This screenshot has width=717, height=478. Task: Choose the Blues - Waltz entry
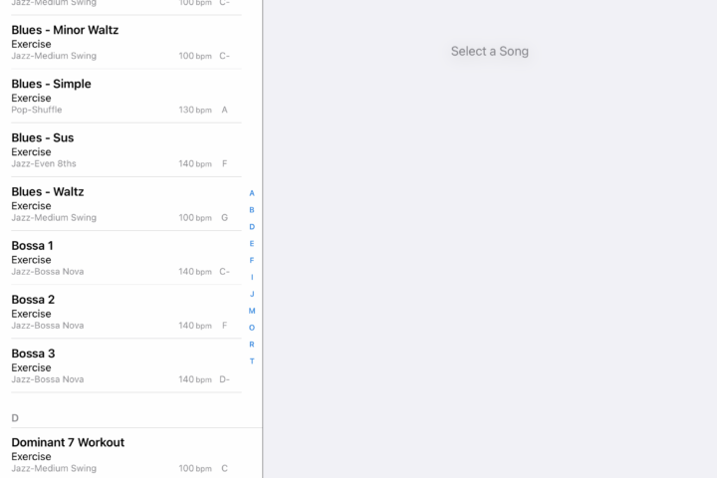126,204
